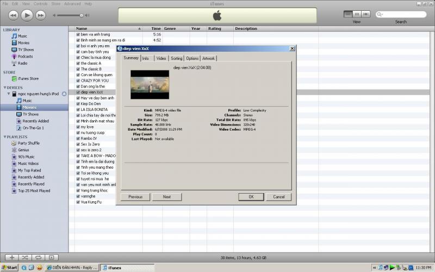Switch to the Video tab in the dialog
The image size is (435, 272).
161,58
